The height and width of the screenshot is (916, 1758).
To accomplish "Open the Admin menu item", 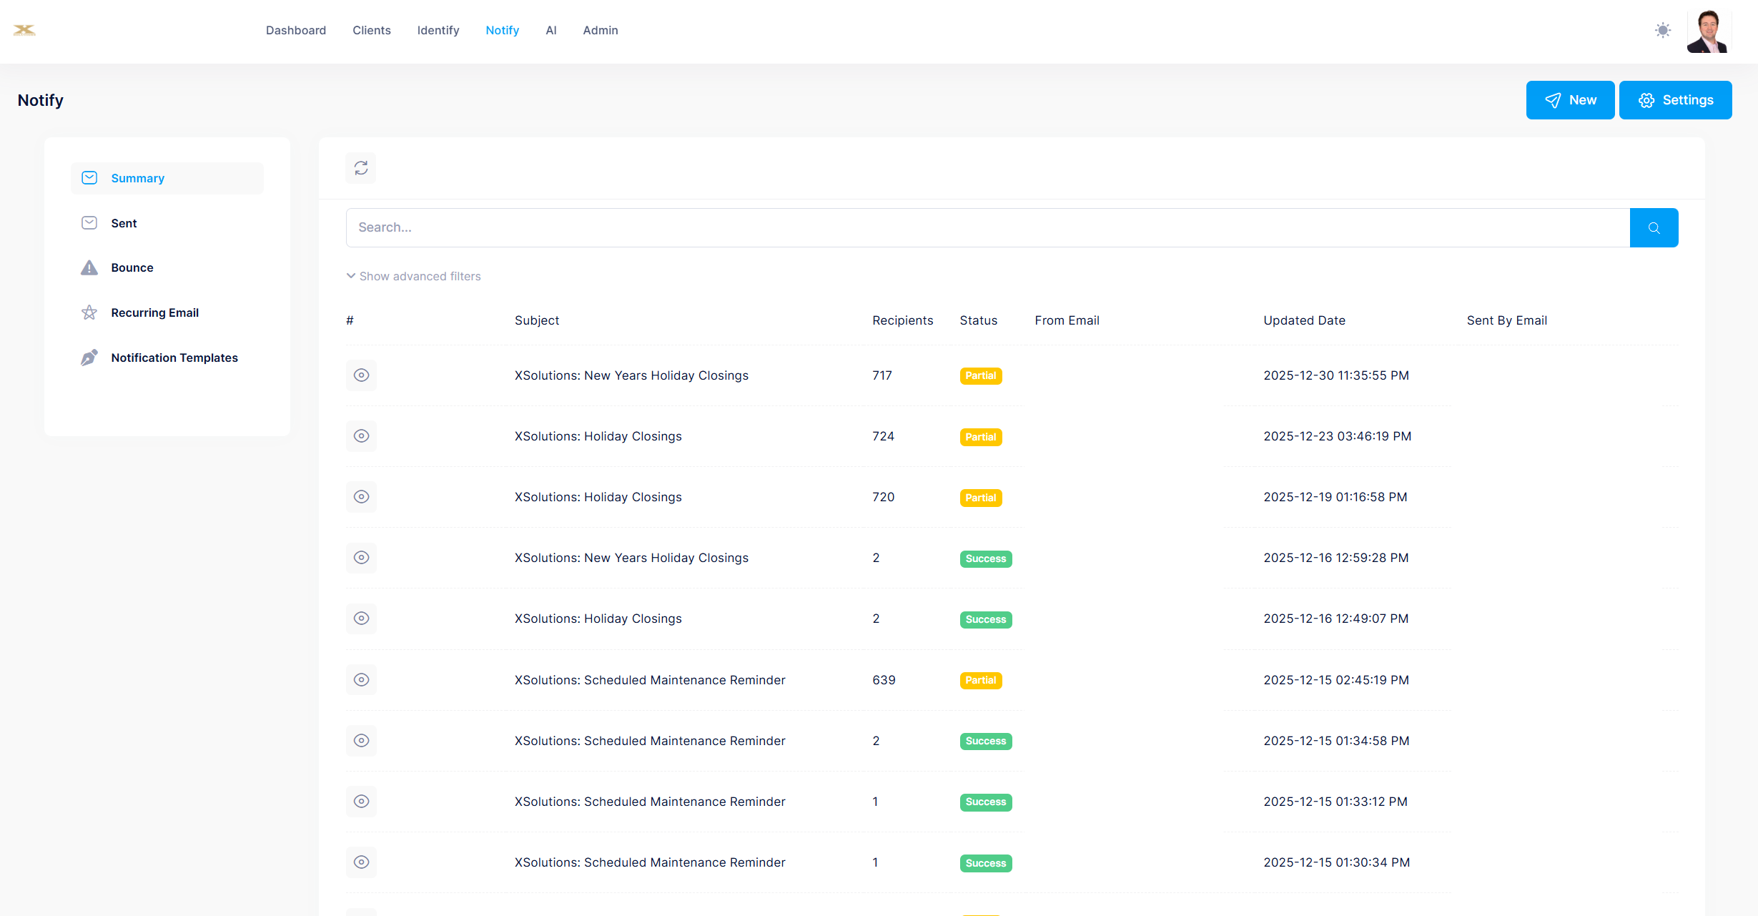I will click(x=600, y=30).
